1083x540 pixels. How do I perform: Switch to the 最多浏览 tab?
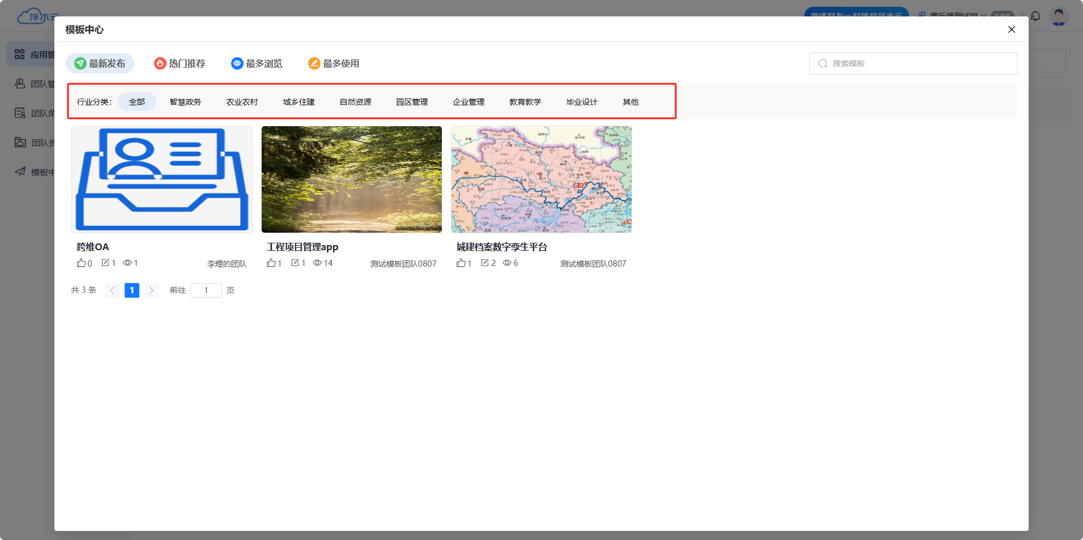pyautogui.click(x=257, y=63)
